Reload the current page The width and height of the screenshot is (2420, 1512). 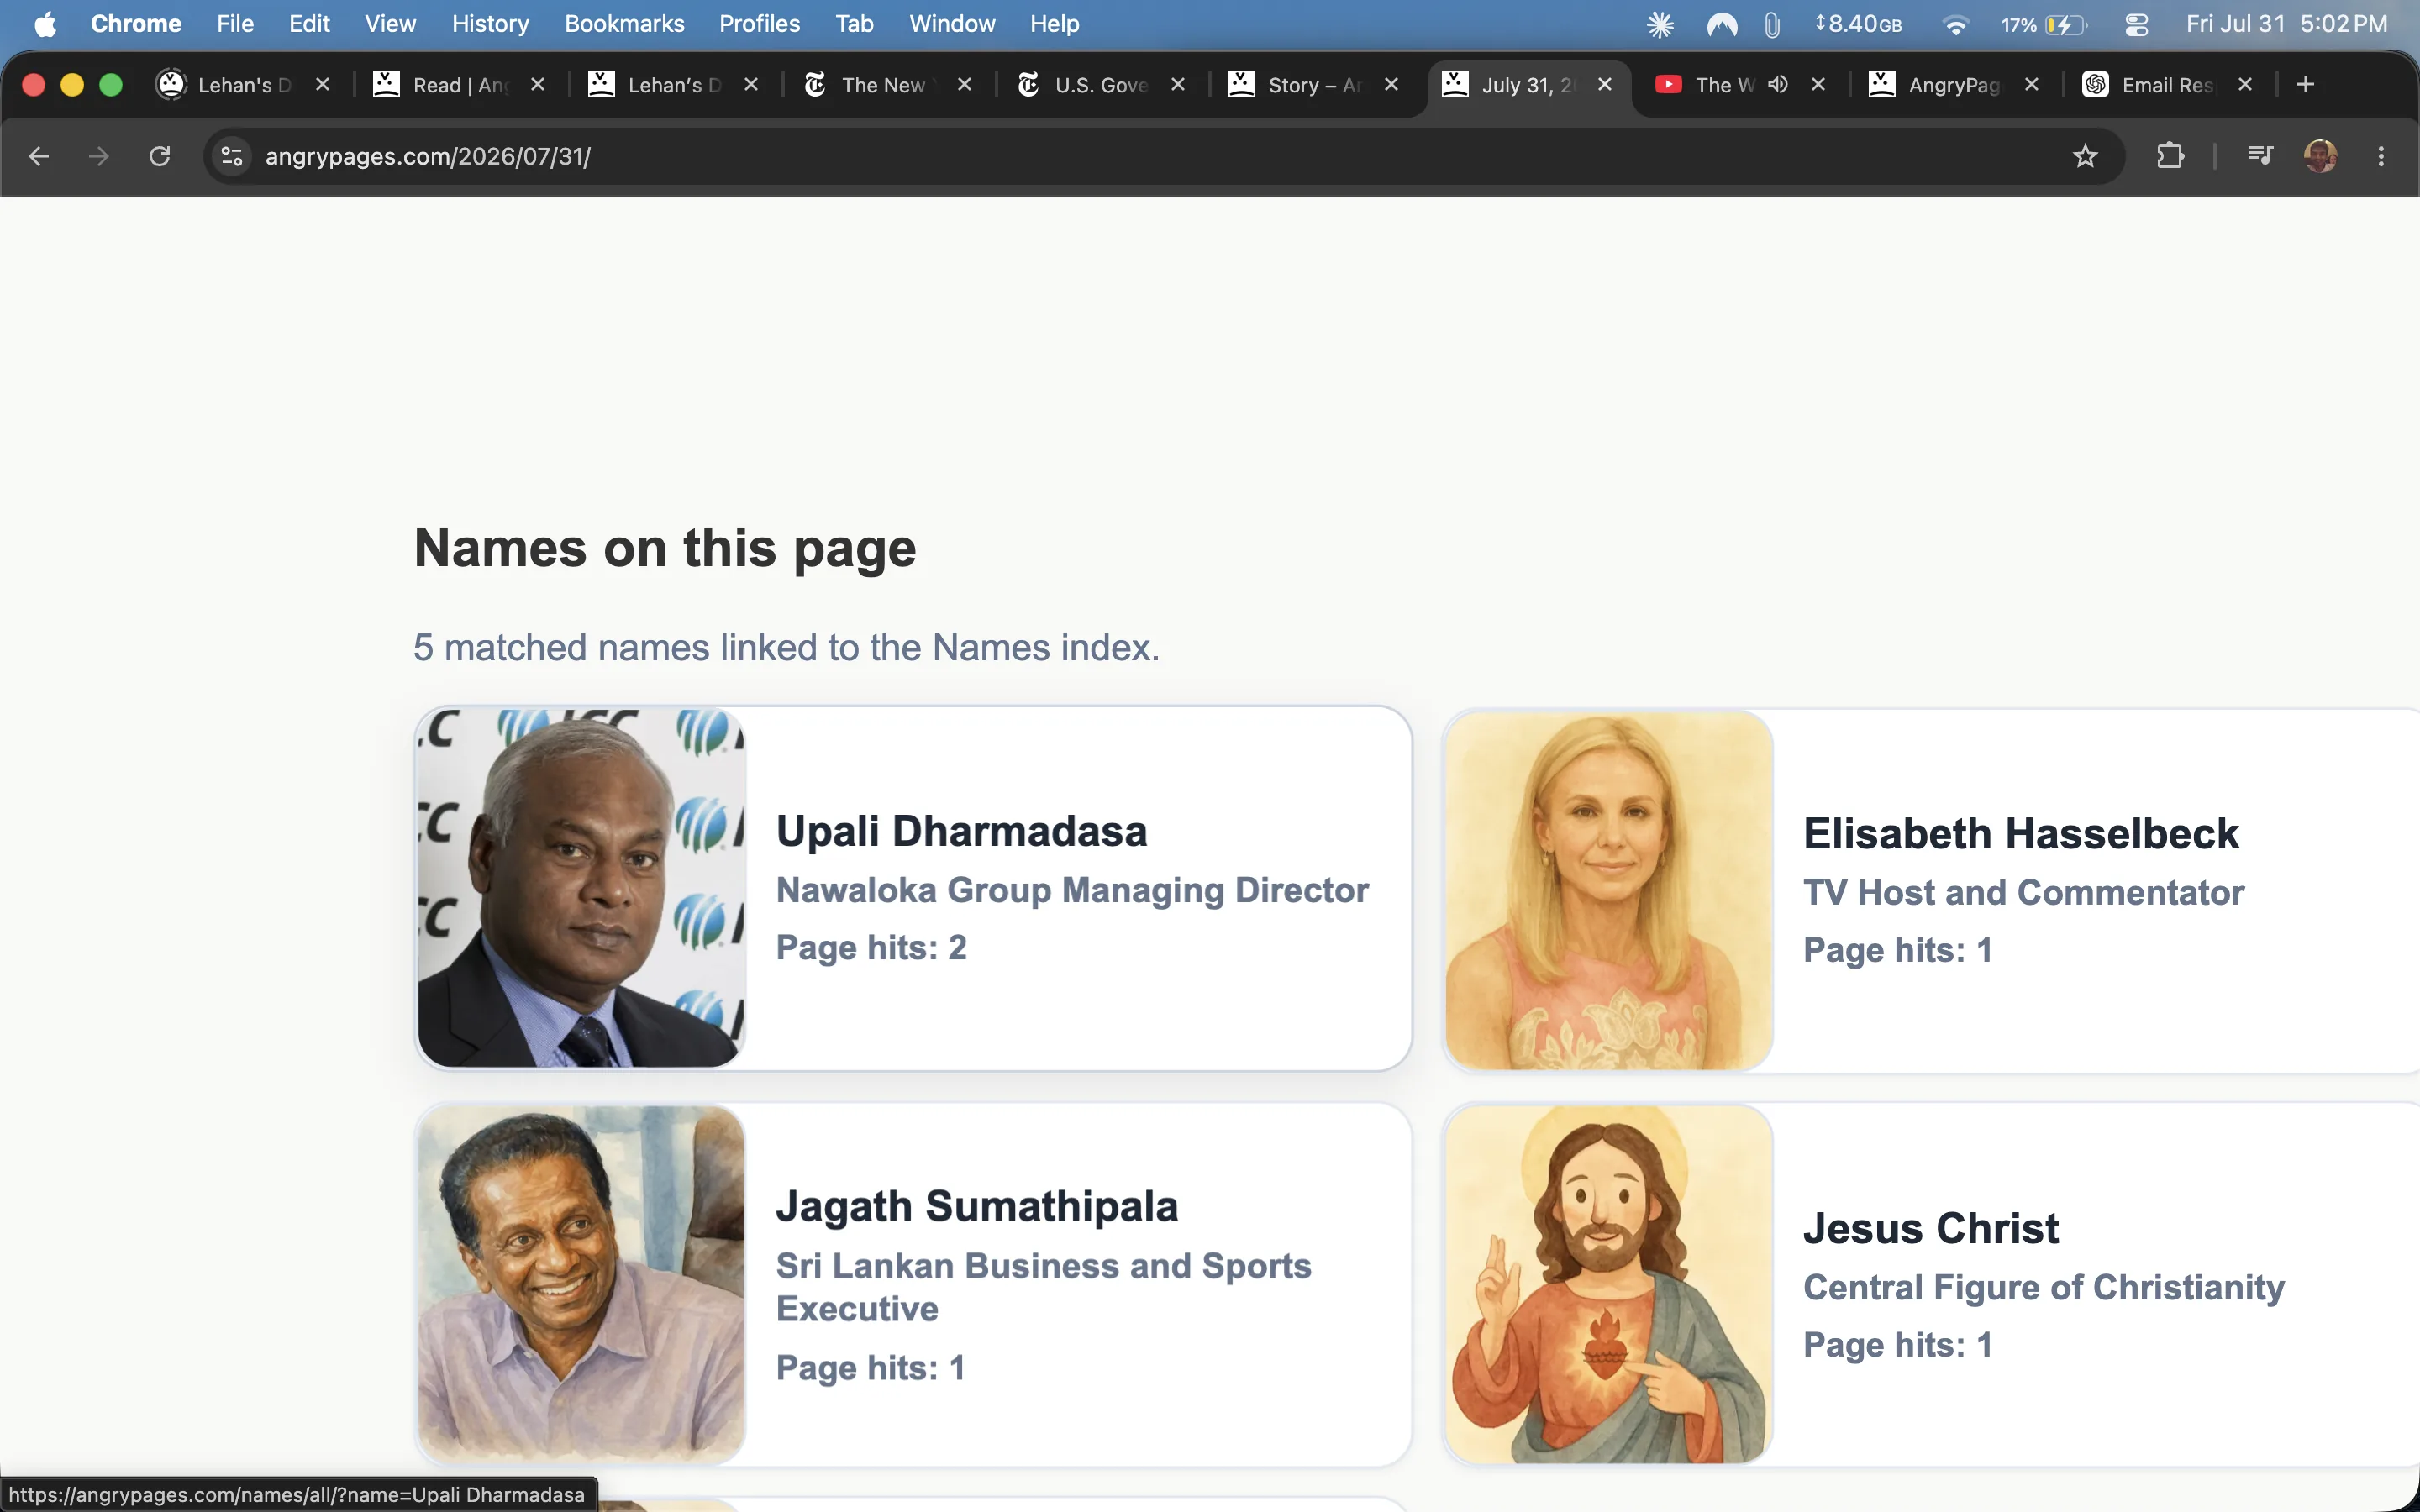point(160,156)
